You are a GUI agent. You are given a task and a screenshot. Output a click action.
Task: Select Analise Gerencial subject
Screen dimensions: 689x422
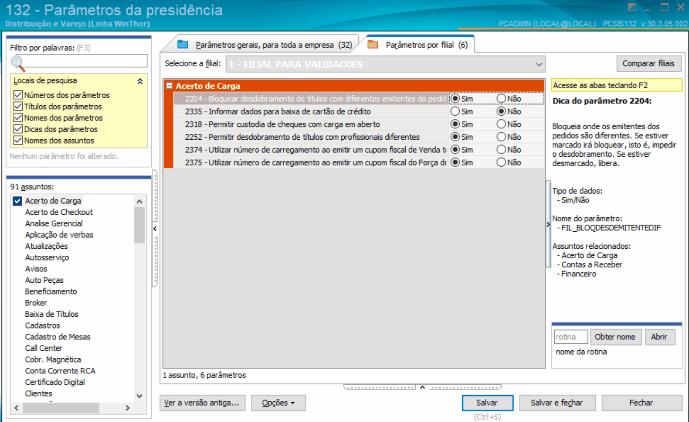[x=54, y=223]
